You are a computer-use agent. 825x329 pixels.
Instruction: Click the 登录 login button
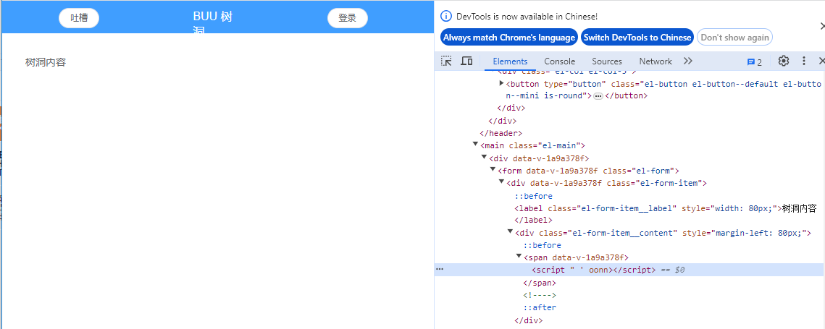(348, 18)
